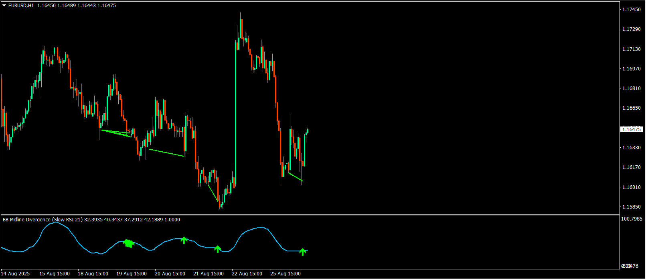Click the 1.17290 price axis label
The height and width of the screenshot is (279, 646).
point(631,29)
